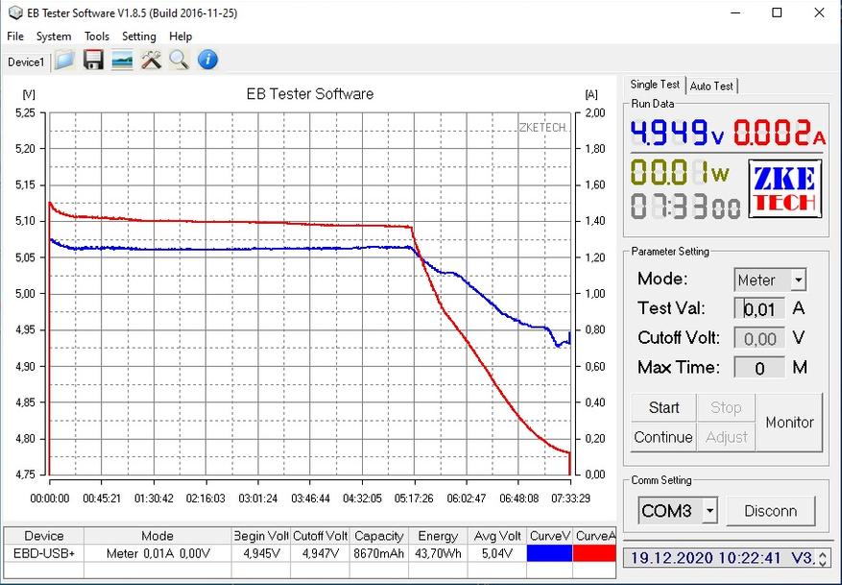Click the 5,04V average volt cell
842x585 pixels.
coord(497,553)
